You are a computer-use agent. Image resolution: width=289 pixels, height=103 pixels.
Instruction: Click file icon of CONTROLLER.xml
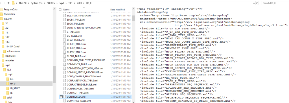(64, 97)
